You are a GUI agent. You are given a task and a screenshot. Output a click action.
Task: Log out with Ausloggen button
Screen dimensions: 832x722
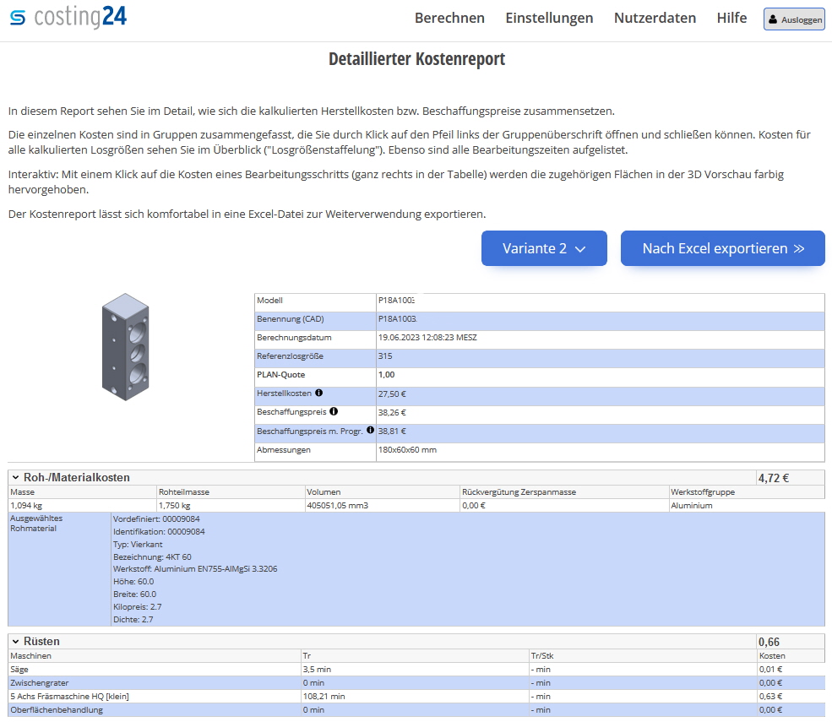794,19
